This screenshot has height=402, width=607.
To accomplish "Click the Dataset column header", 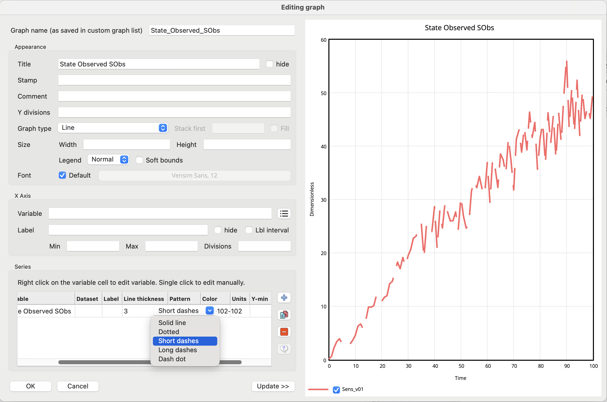I will [89, 299].
